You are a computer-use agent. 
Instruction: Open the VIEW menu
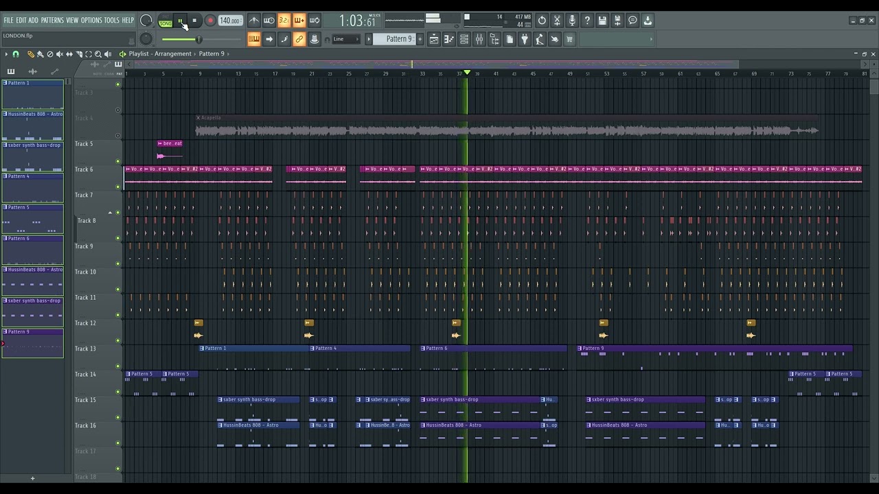point(72,21)
